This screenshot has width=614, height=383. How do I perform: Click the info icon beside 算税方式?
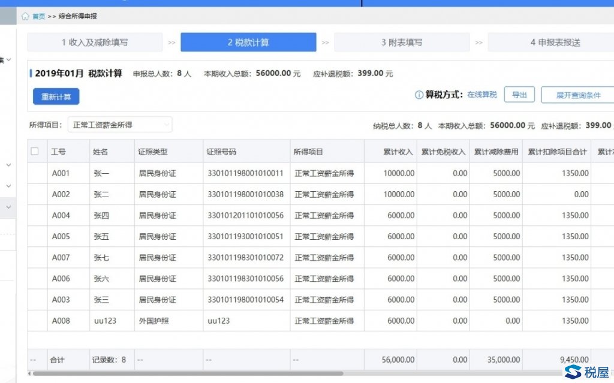(419, 95)
